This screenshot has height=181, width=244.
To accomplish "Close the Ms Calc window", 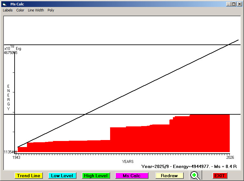I will coord(239,4).
